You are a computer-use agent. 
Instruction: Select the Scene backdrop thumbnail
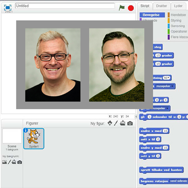(12, 136)
